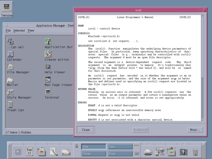This screenshot has height=159, width=212.
Task: Open the style manager palette icon on front panel
Action: (x=160, y=151)
